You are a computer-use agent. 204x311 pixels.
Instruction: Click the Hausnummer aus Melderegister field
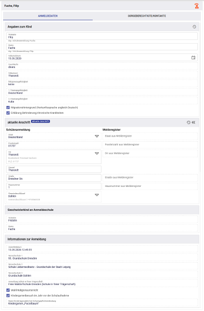pos(150,186)
